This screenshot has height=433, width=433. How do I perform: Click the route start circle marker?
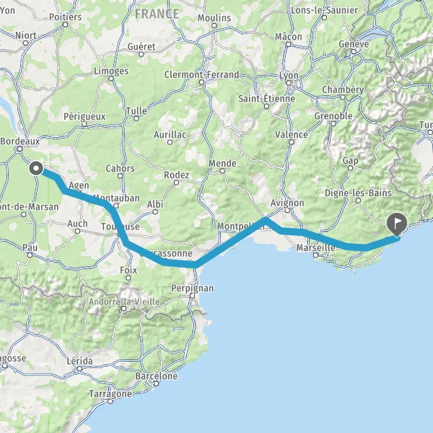36,168
